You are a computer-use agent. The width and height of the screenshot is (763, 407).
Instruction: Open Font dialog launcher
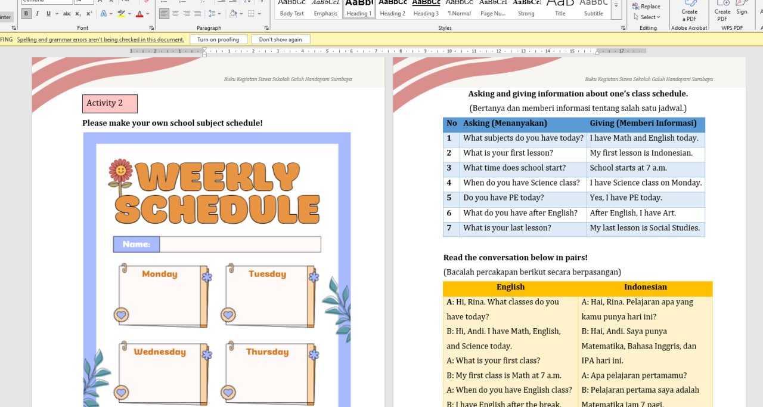[151, 28]
